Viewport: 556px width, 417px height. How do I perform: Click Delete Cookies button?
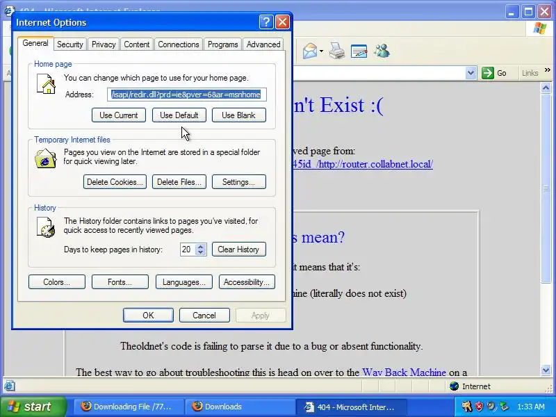[115, 182]
